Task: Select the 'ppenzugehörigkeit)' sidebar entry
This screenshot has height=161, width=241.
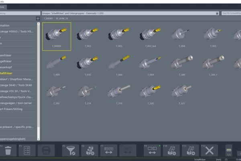Action: 17,139
